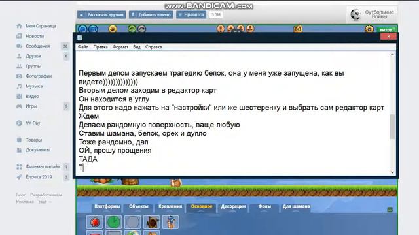Click the note icon beside Музыка

(x=19, y=86)
